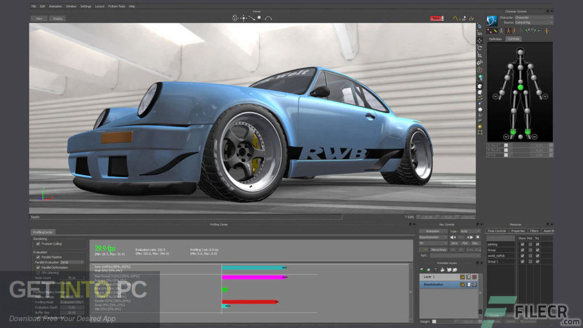Open the File menu
This screenshot has height=328, width=583.
pos(34,6)
